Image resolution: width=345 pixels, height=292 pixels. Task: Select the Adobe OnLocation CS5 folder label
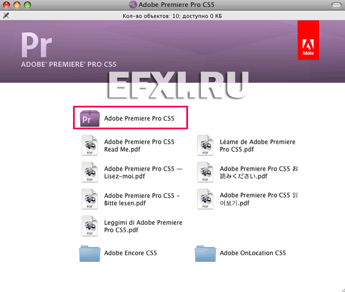[x=253, y=253]
